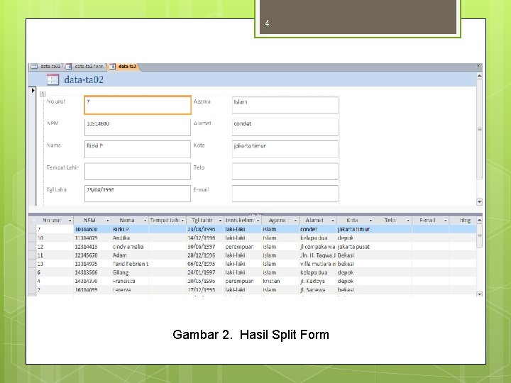Click the form icon beside data-ta02 title
511x383 pixels.
53,79
